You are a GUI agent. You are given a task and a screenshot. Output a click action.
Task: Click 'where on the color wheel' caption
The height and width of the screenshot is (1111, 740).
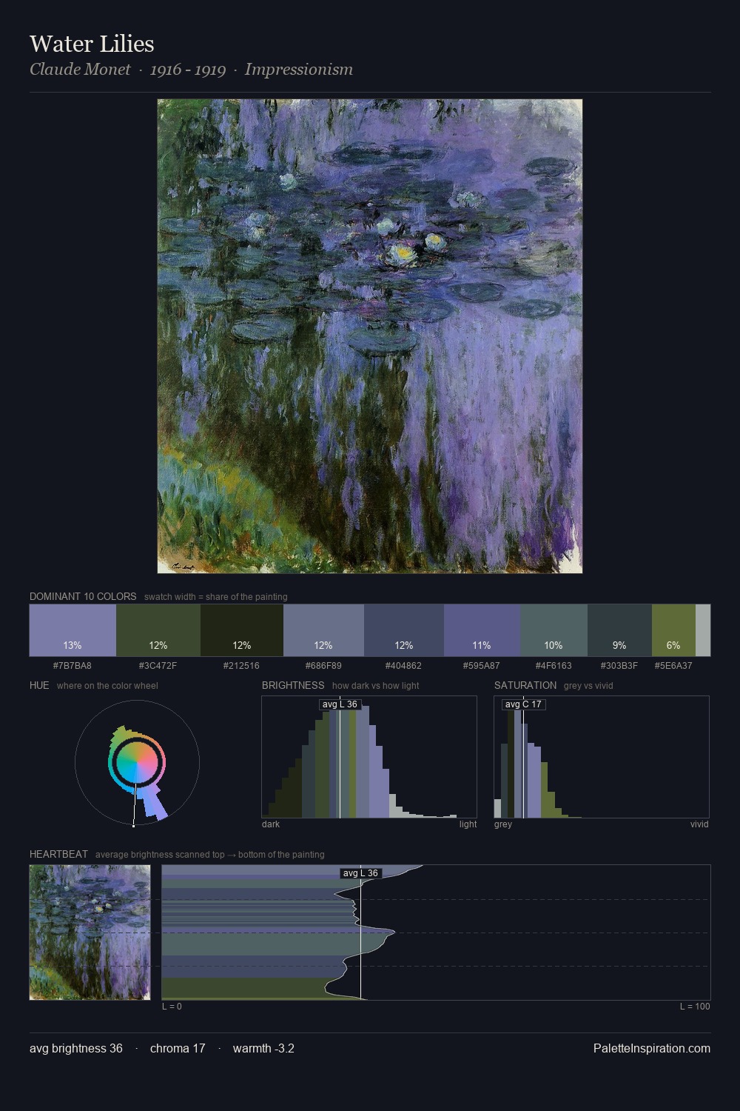click(107, 686)
